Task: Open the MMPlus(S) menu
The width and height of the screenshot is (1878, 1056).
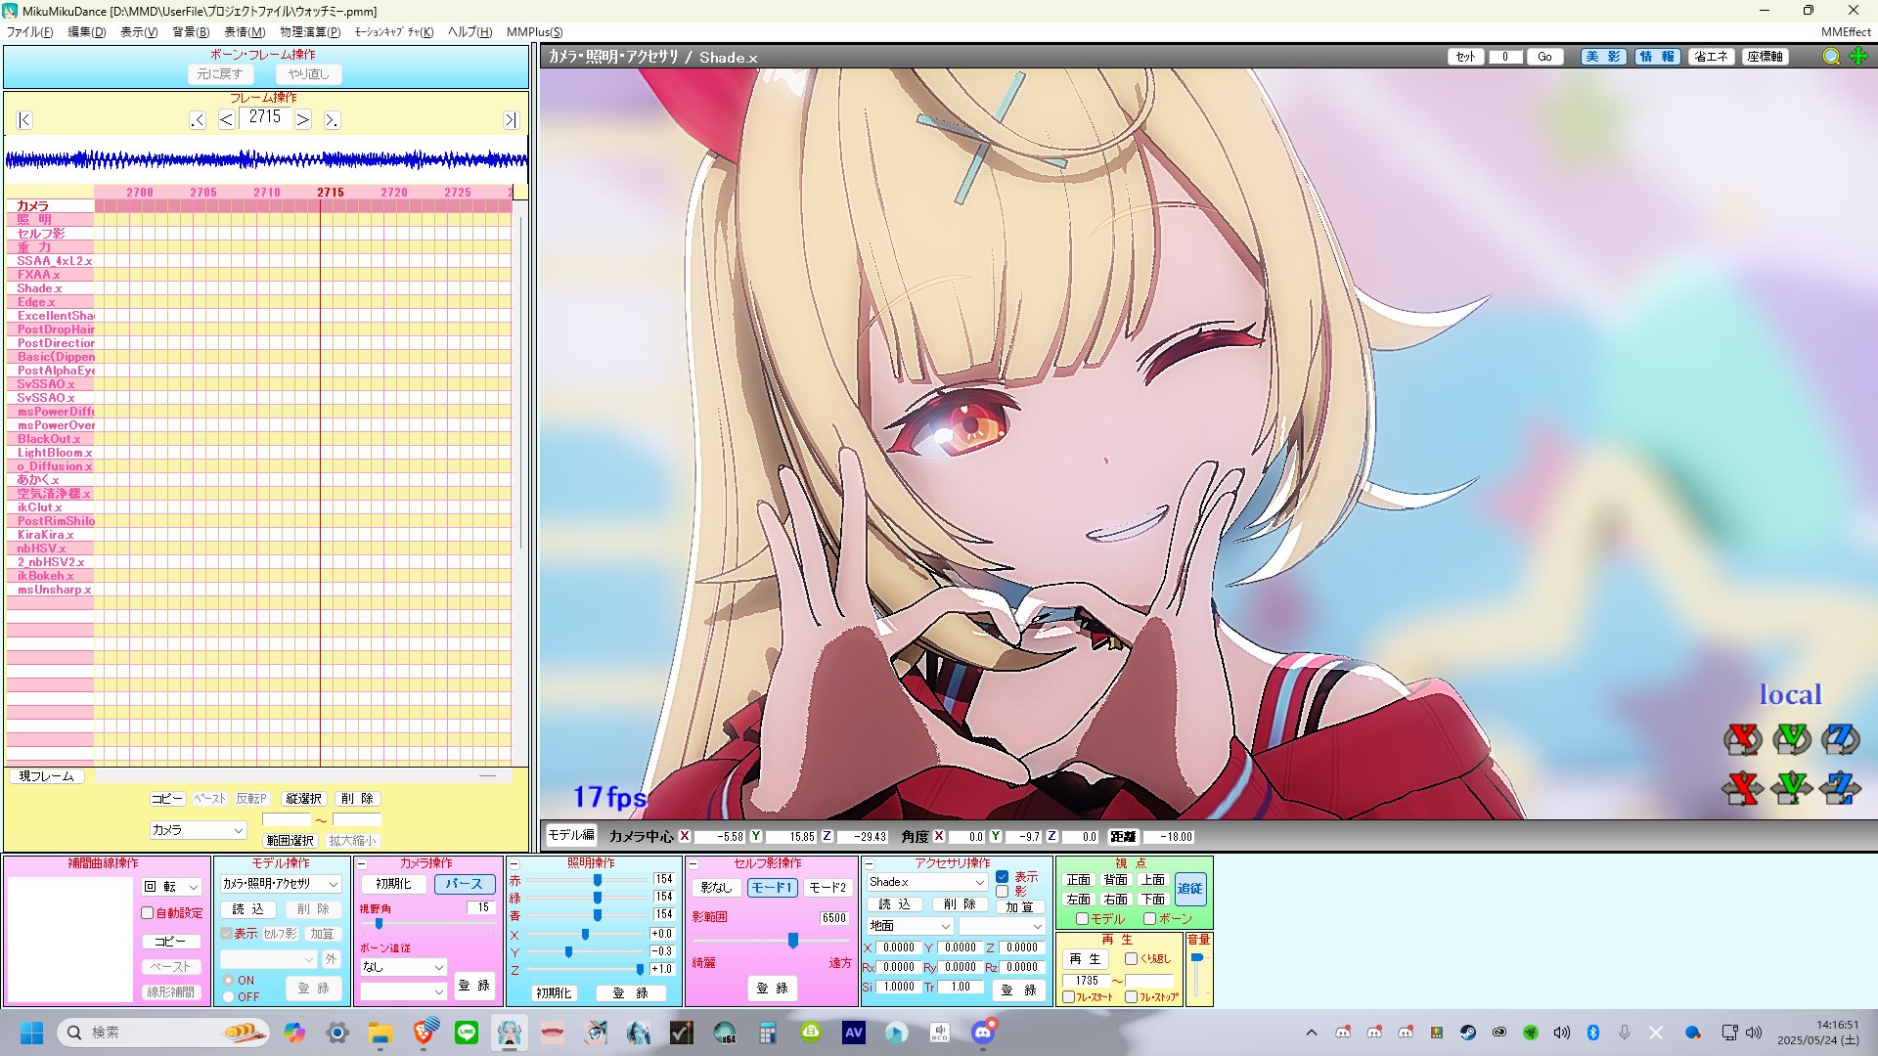Action: [x=534, y=32]
